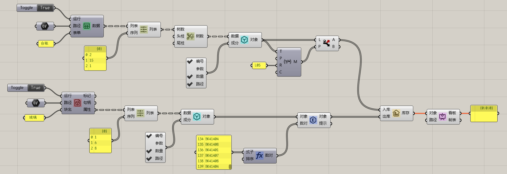Viewport: 507px width, 174px height.
Task: Click the B output on the dispatch component
Action: click(334, 47)
